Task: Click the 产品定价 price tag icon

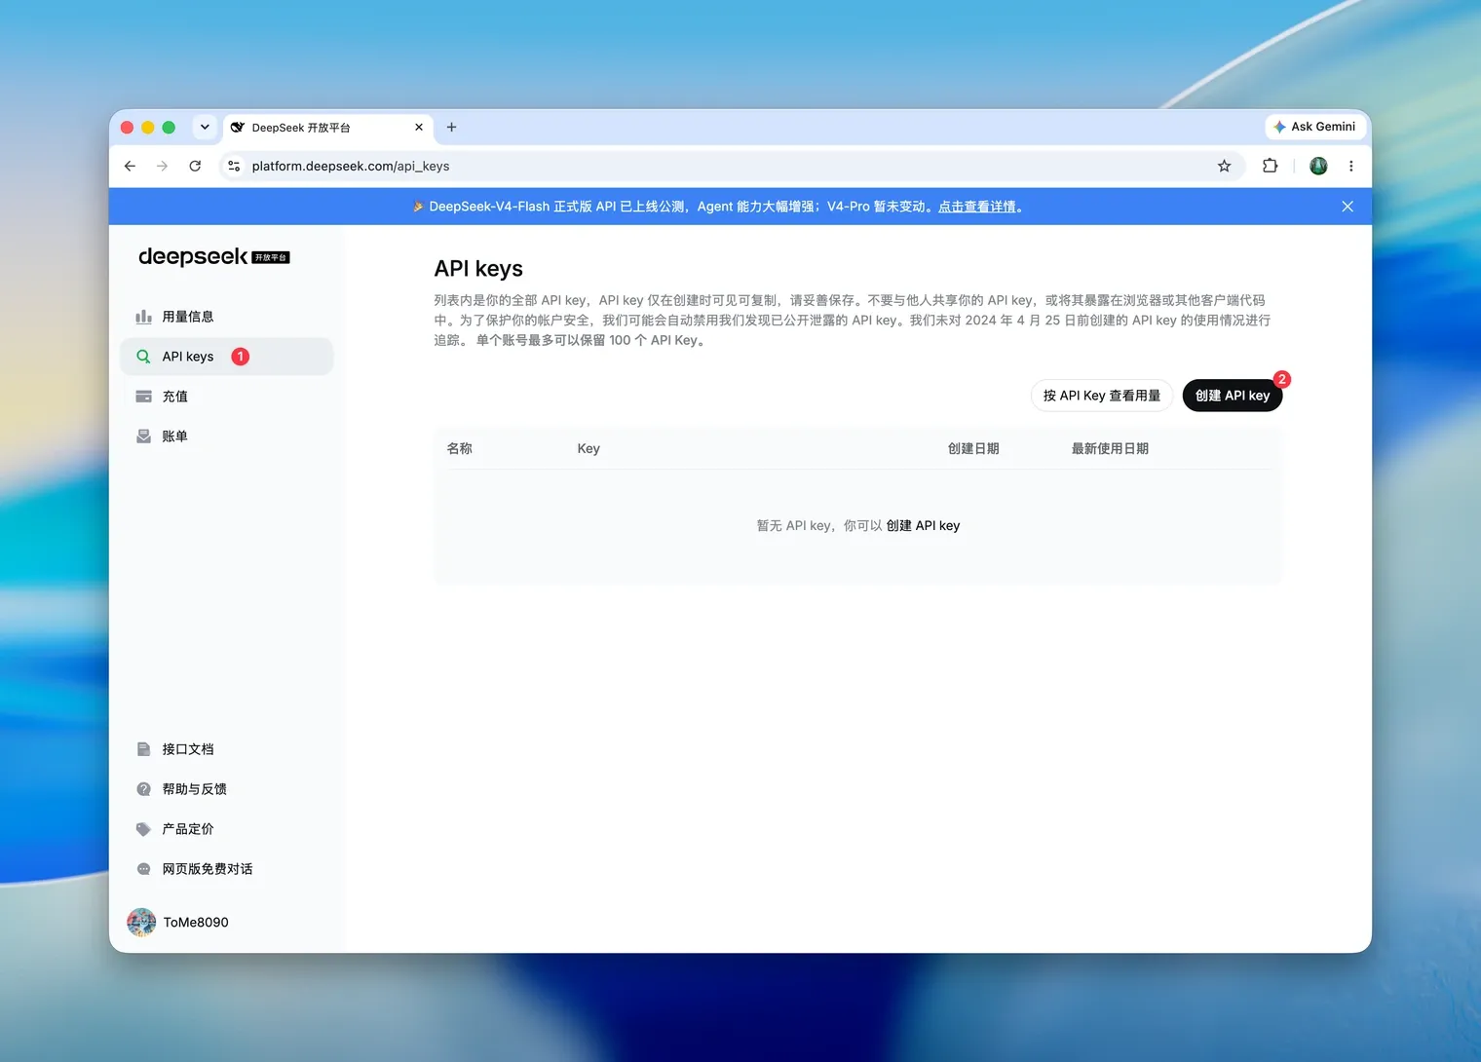Action: [x=143, y=829]
